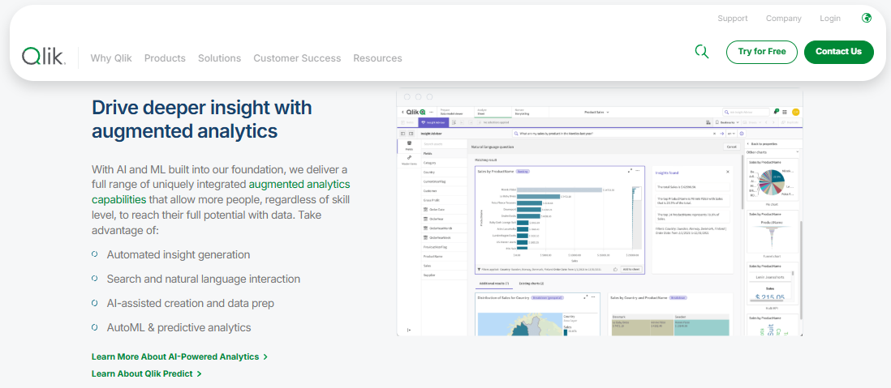Close the Insights found panel with X

tap(728, 172)
